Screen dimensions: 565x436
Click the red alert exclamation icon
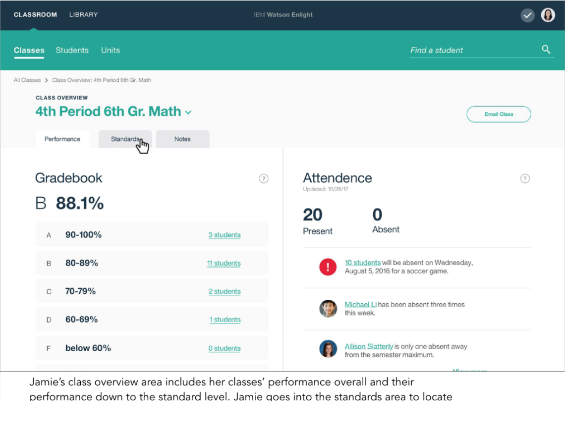click(x=328, y=267)
